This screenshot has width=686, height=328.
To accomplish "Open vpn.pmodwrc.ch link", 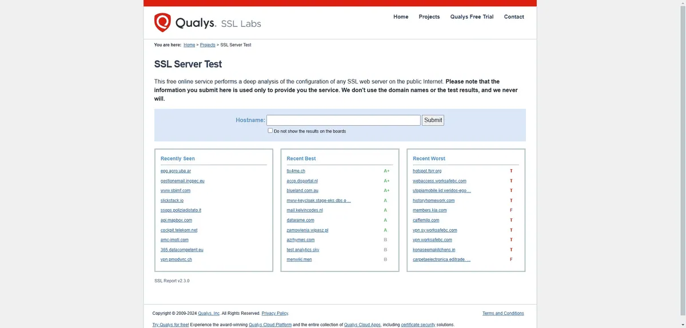I will 176,259.
